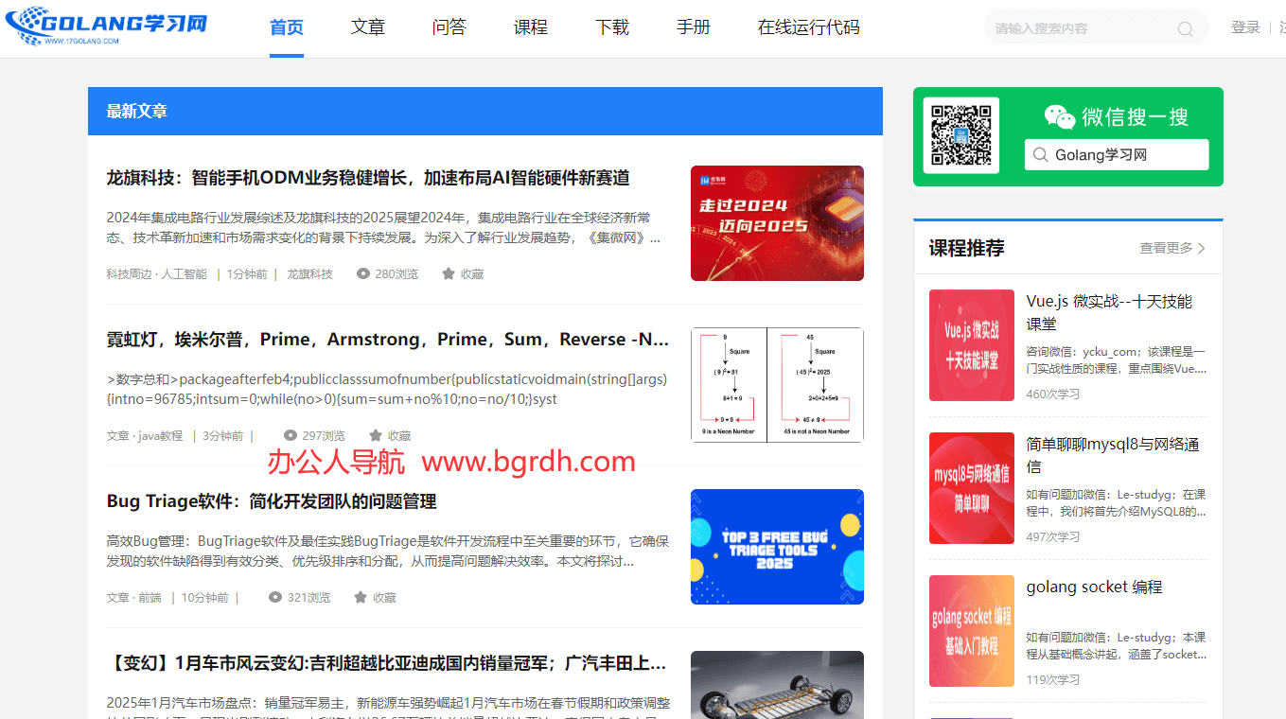
Task: Open the 在线运行代码 menu item
Action: click(808, 27)
